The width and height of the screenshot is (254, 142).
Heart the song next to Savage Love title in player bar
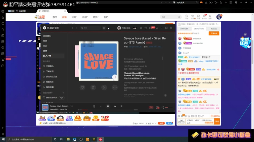pos(72,106)
